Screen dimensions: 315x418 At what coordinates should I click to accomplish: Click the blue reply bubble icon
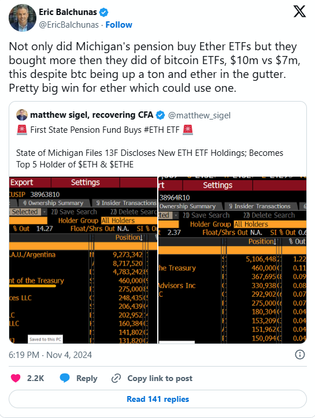(65, 378)
